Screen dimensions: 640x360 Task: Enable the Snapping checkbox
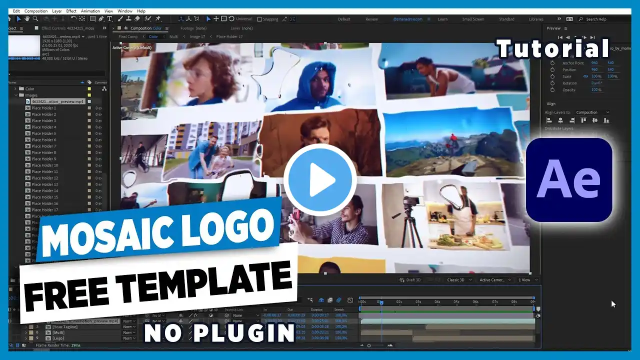coord(259,19)
